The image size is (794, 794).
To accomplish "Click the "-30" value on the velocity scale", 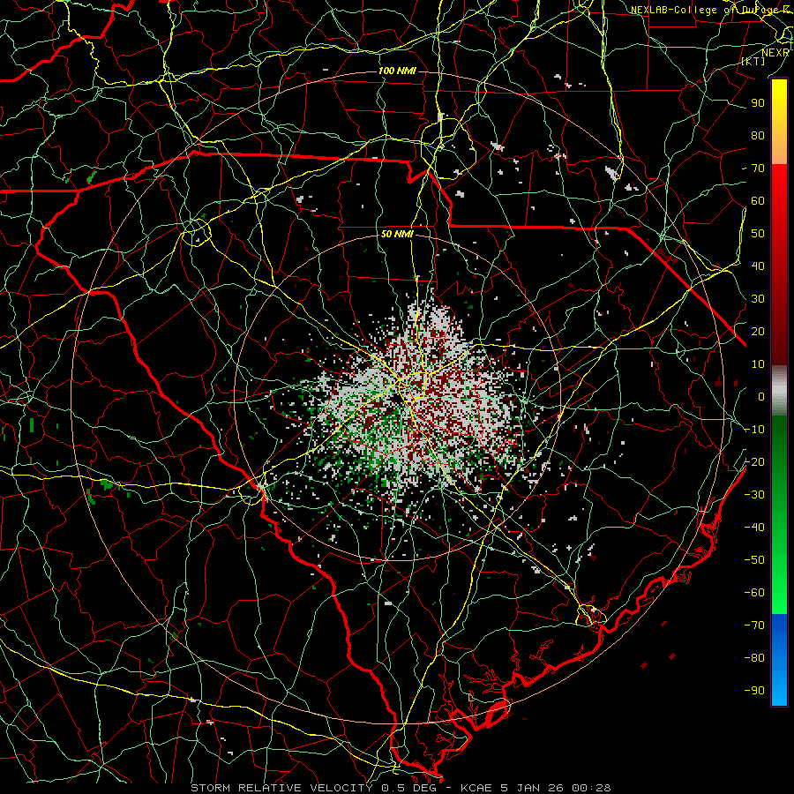I will [x=754, y=495].
